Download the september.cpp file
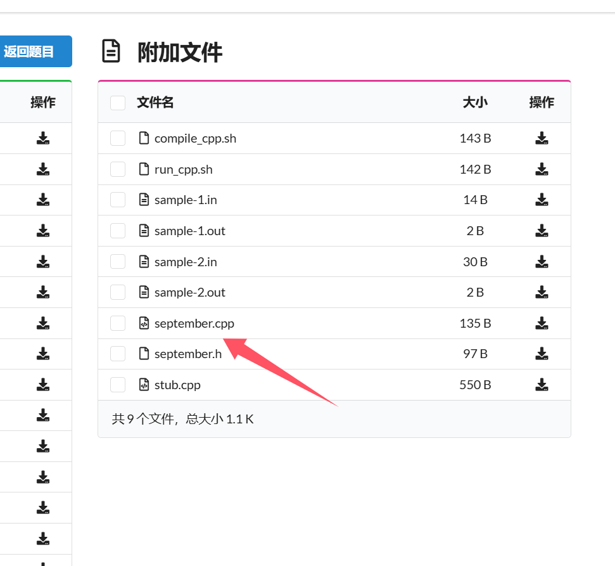The image size is (615, 566). [542, 323]
